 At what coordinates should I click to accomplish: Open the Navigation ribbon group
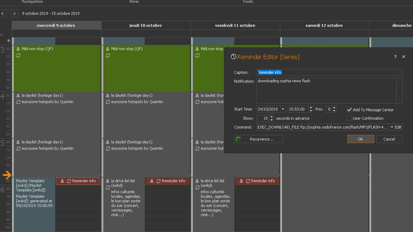[32, 2]
